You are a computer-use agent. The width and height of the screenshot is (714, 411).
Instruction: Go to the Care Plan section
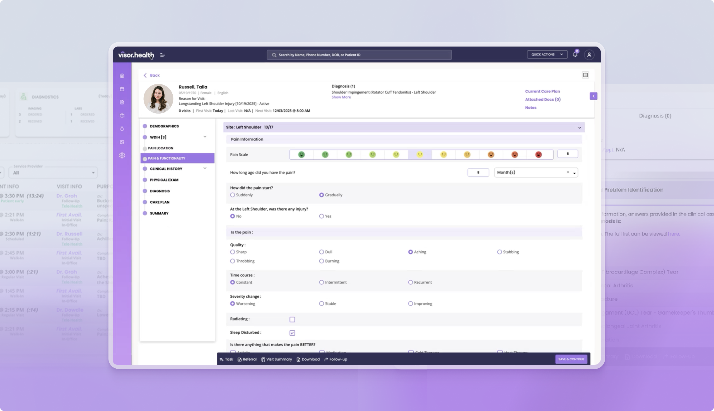click(x=160, y=202)
